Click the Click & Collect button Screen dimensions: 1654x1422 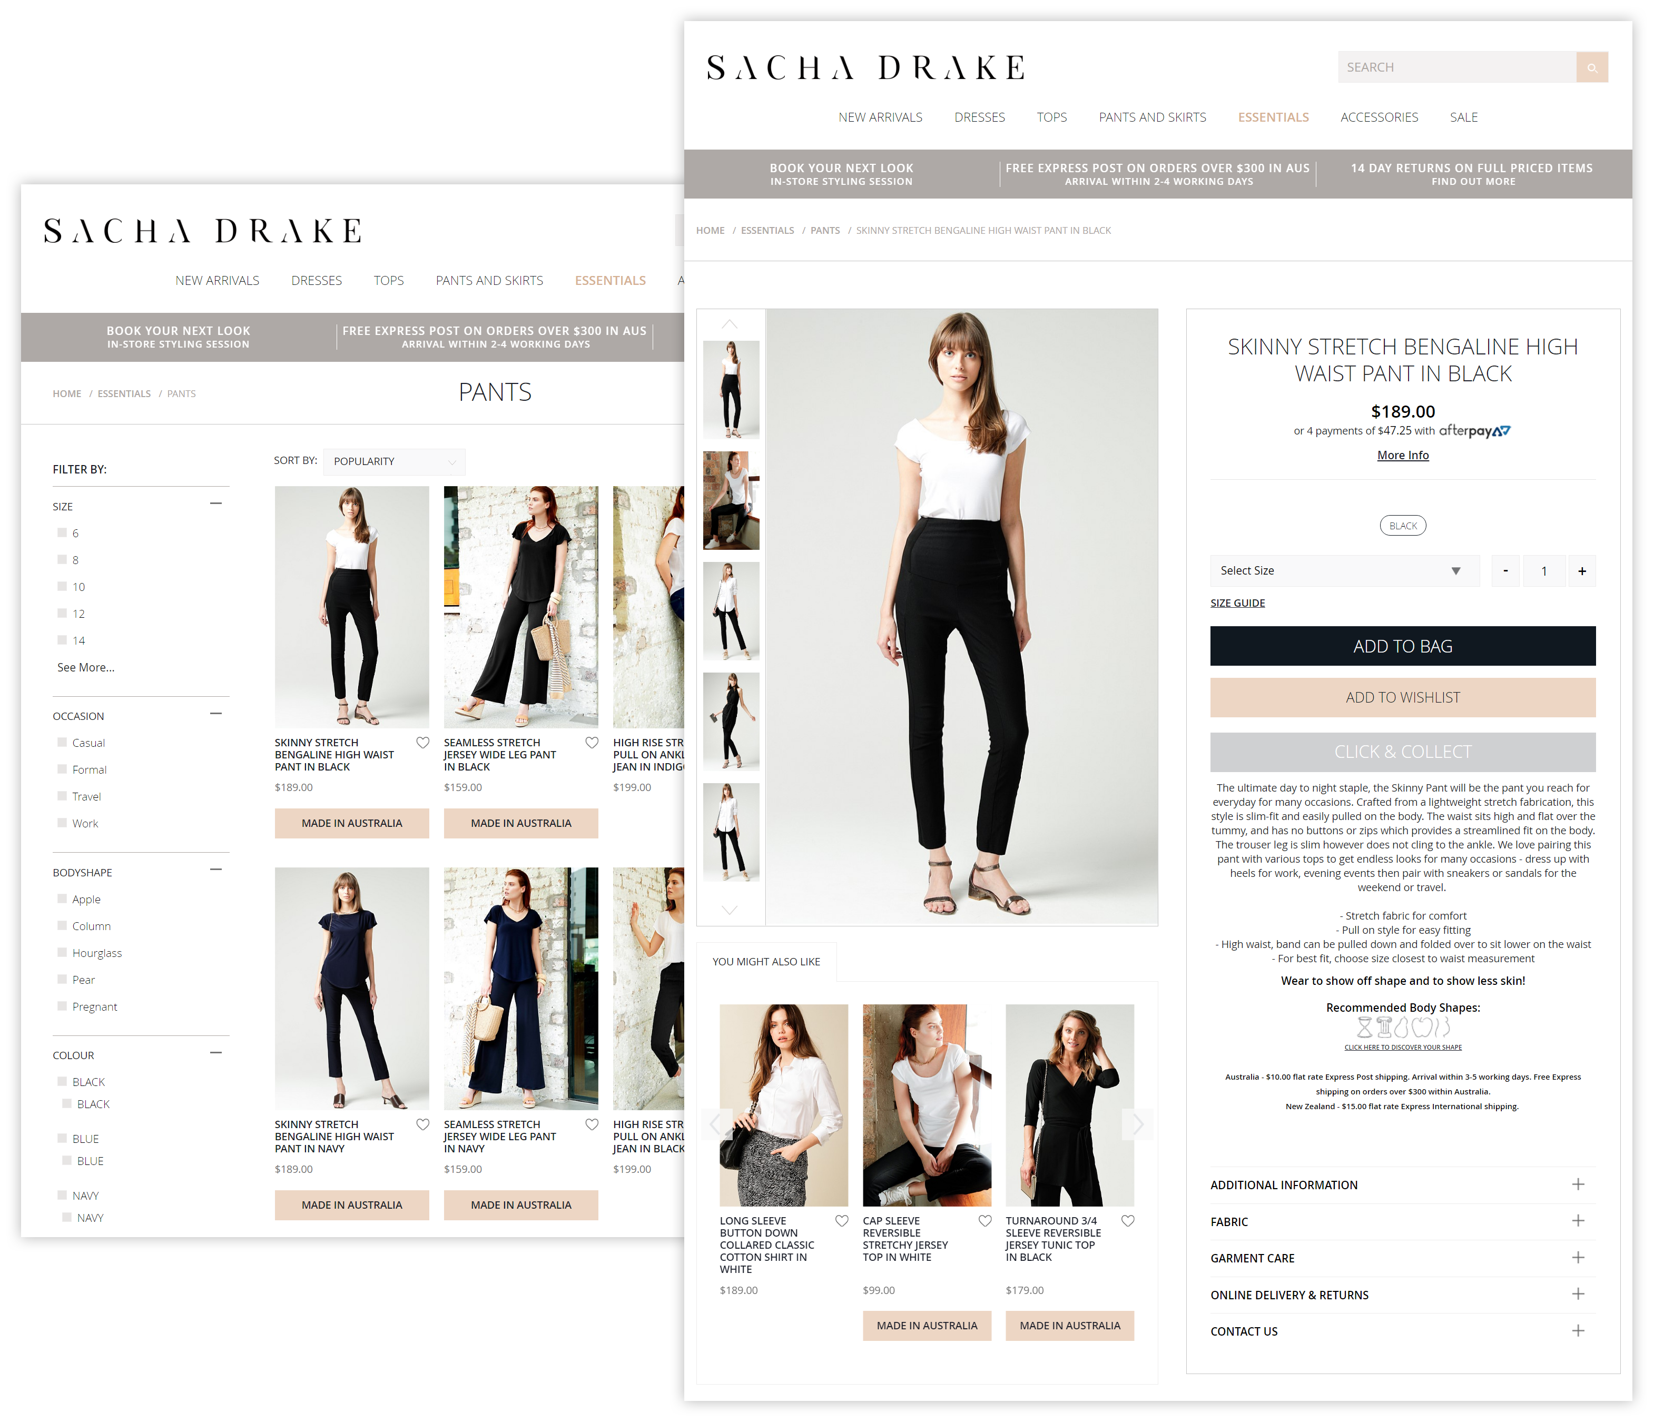[1403, 753]
